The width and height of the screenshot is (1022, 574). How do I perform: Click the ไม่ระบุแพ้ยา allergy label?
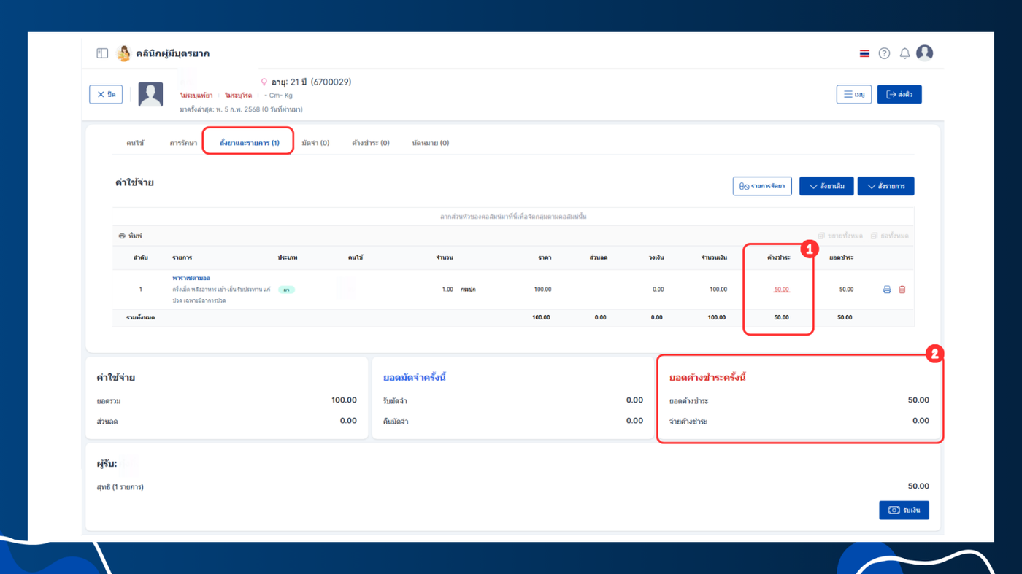click(197, 96)
